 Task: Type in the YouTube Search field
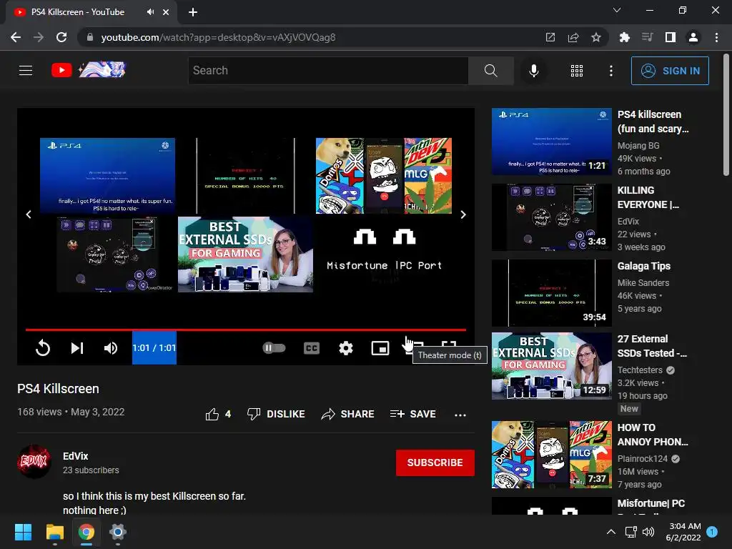coord(328,71)
